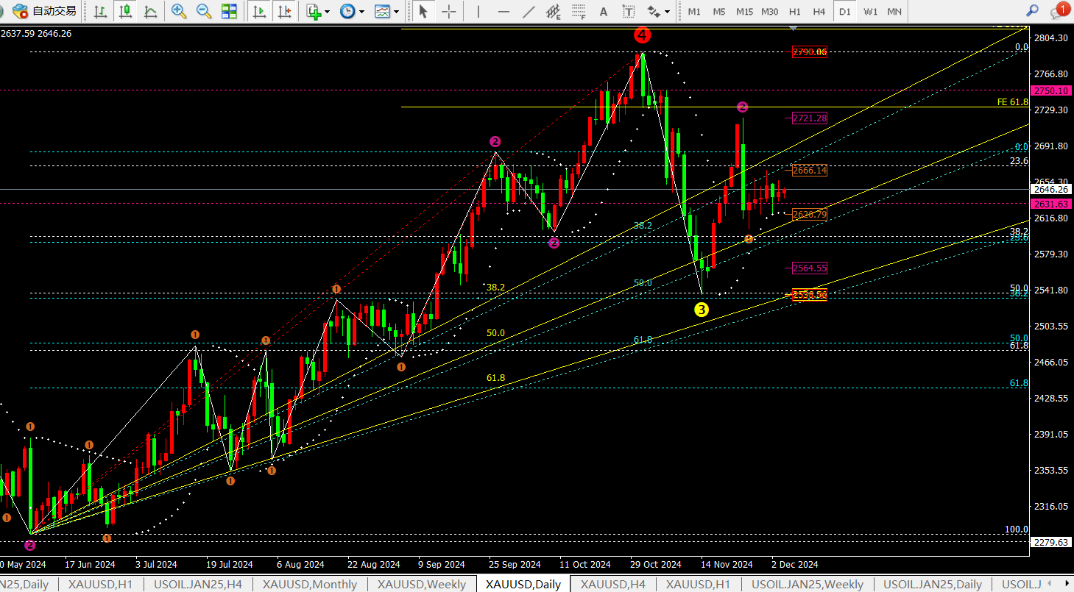Click the 2564.55 level label
1074x592 pixels.
(x=810, y=268)
